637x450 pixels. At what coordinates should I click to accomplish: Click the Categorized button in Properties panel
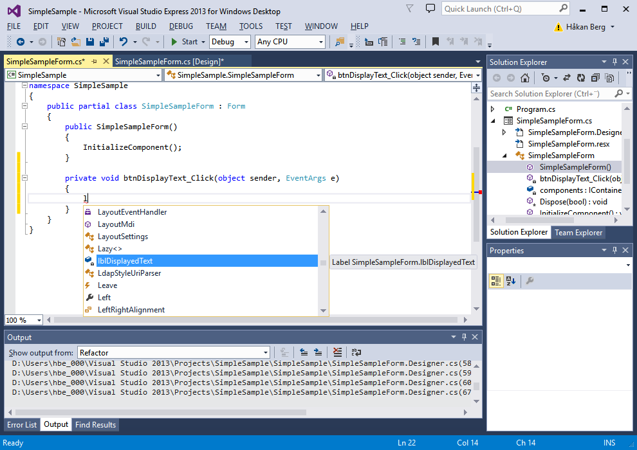496,281
